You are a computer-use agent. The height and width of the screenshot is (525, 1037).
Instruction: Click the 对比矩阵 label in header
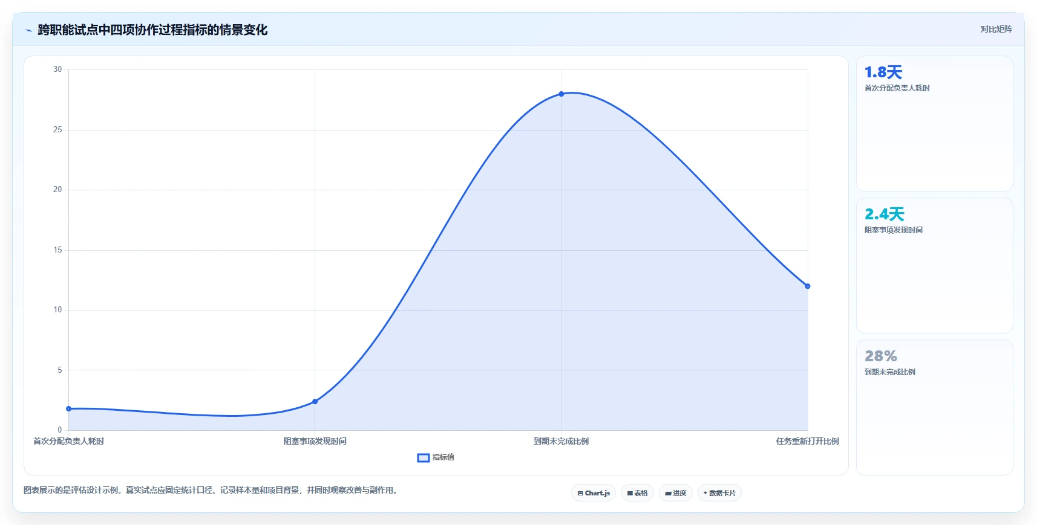(996, 29)
